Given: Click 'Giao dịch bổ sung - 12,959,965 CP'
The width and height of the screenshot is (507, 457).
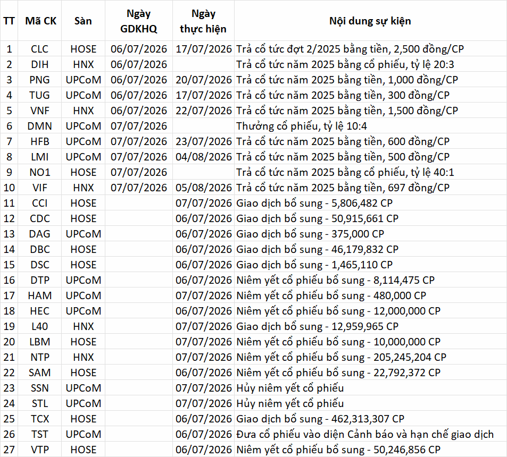Looking at the screenshot, I should pos(317,326).
